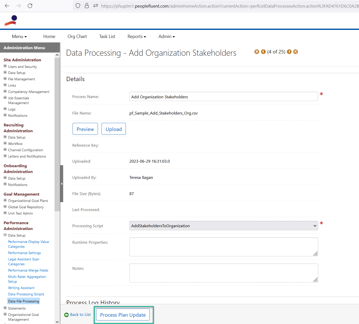Click the Back to List link
The image size is (359, 324).
point(80,315)
